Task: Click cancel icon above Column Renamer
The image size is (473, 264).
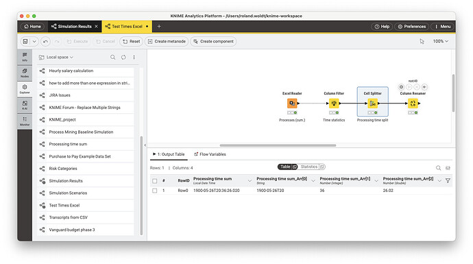Action: pos(417,87)
